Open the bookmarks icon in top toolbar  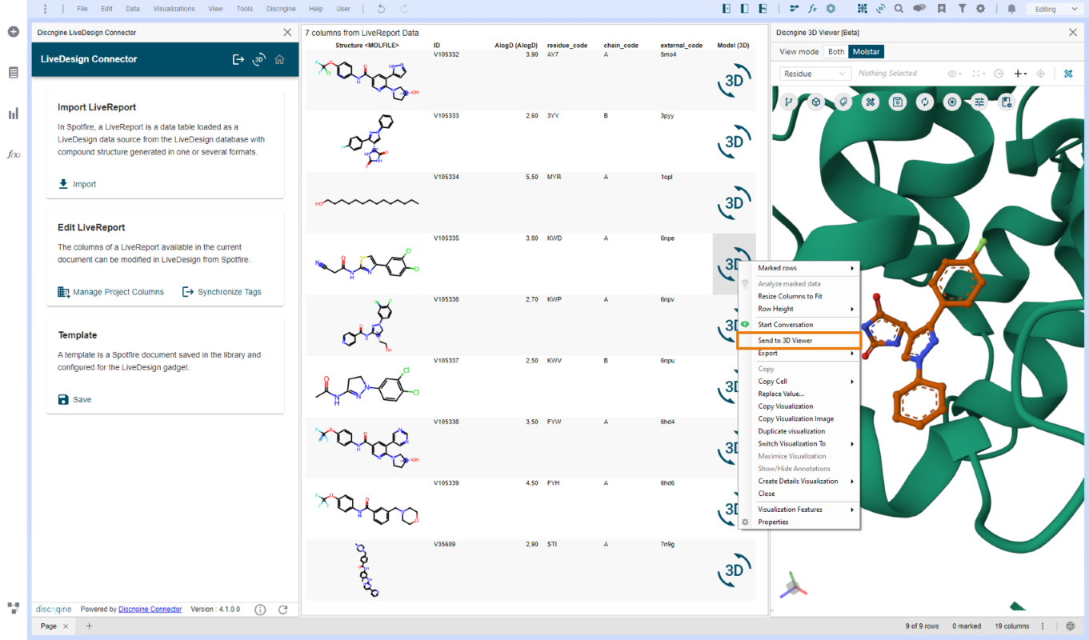(x=942, y=9)
